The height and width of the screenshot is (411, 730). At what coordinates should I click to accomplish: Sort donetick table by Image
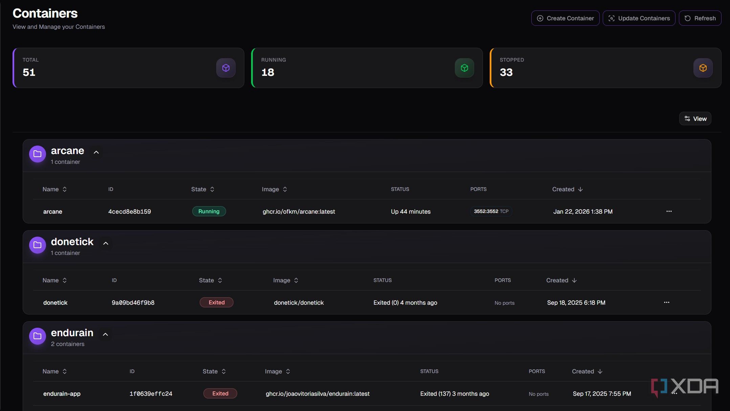pos(286,280)
